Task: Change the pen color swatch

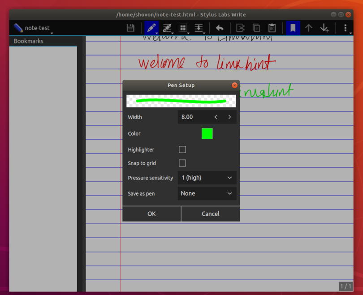Action: [207, 133]
